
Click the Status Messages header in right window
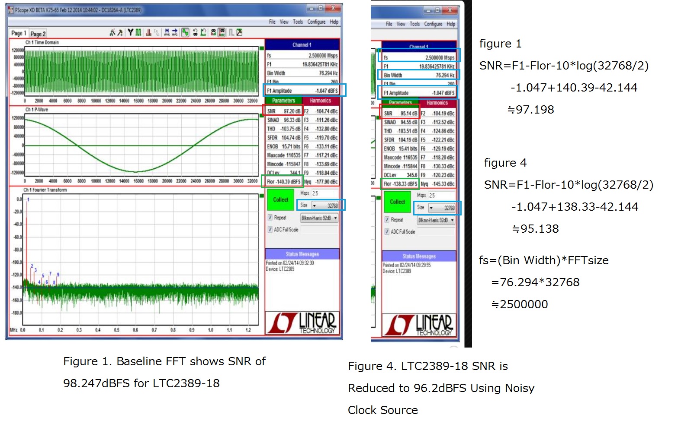419,256
